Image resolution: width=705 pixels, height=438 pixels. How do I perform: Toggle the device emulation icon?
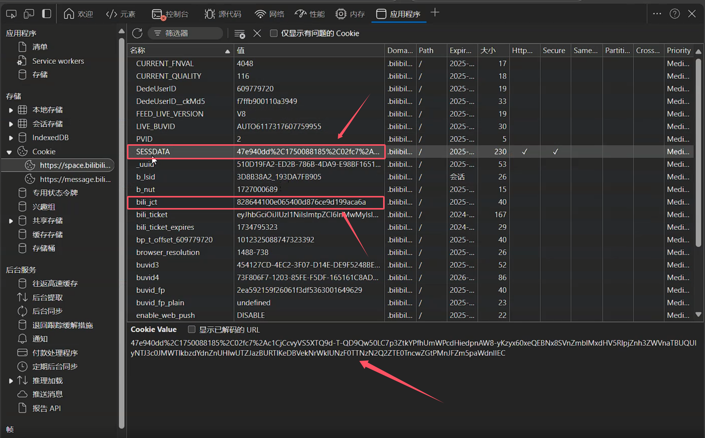[x=29, y=14]
